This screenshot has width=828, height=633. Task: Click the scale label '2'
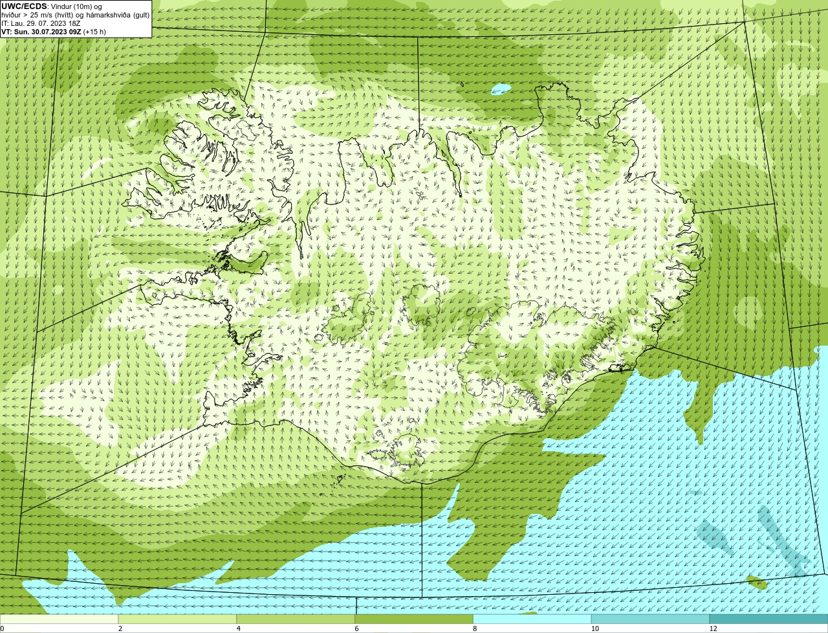point(120,628)
